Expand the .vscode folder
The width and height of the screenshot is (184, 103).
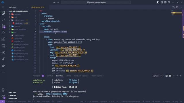click(x=17, y=26)
